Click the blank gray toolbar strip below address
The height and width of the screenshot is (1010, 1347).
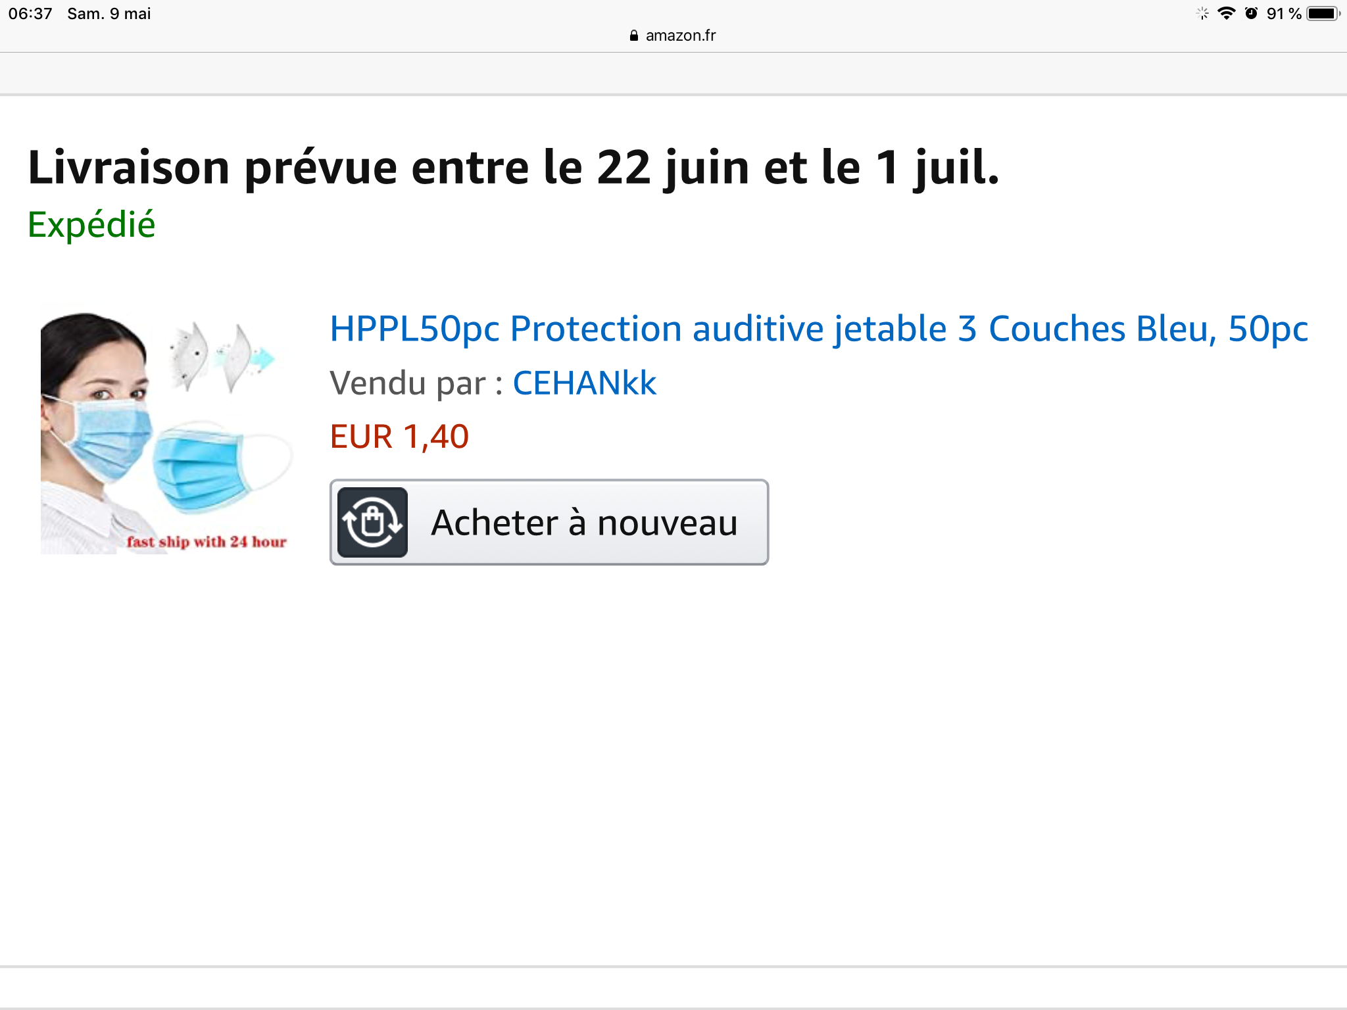click(673, 73)
